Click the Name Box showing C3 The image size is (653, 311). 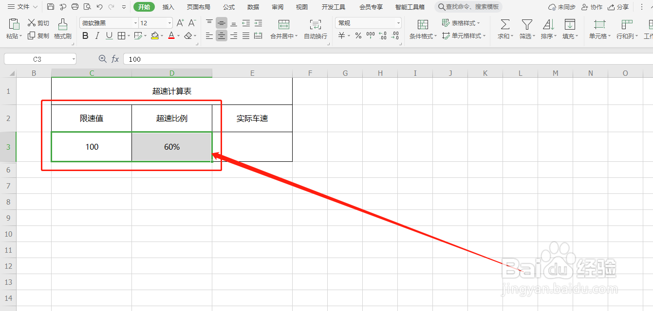point(40,59)
